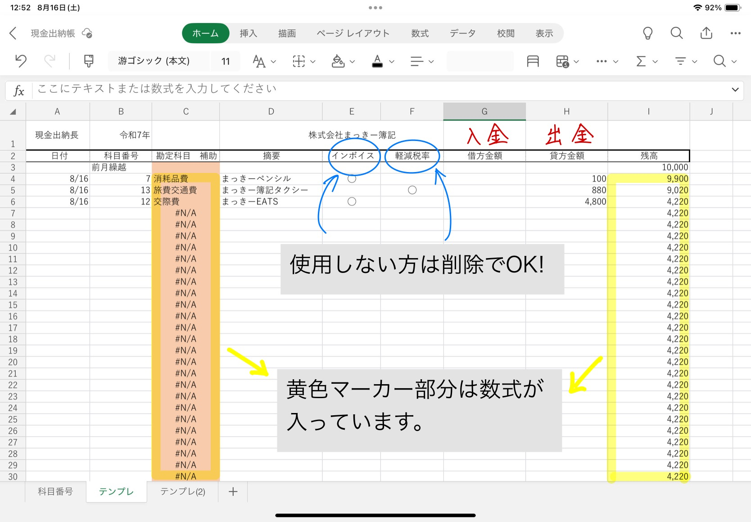Open the table format icon

click(x=562, y=61)
